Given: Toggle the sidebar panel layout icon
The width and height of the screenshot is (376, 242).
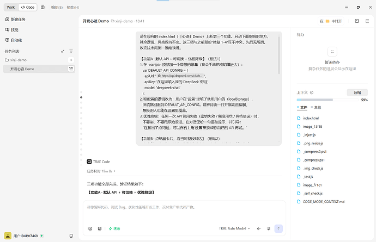Looking at the screenshot, I should click(x=43, y=8).
